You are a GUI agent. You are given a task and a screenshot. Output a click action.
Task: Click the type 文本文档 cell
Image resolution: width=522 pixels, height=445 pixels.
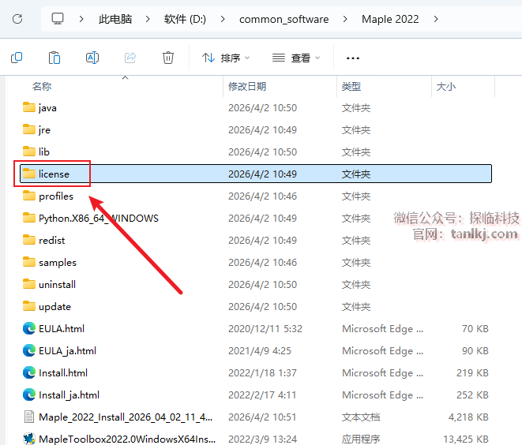point(361,417)
